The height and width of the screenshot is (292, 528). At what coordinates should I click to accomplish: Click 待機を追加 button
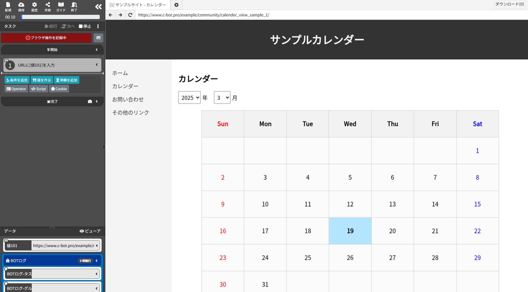coord(67,80)
